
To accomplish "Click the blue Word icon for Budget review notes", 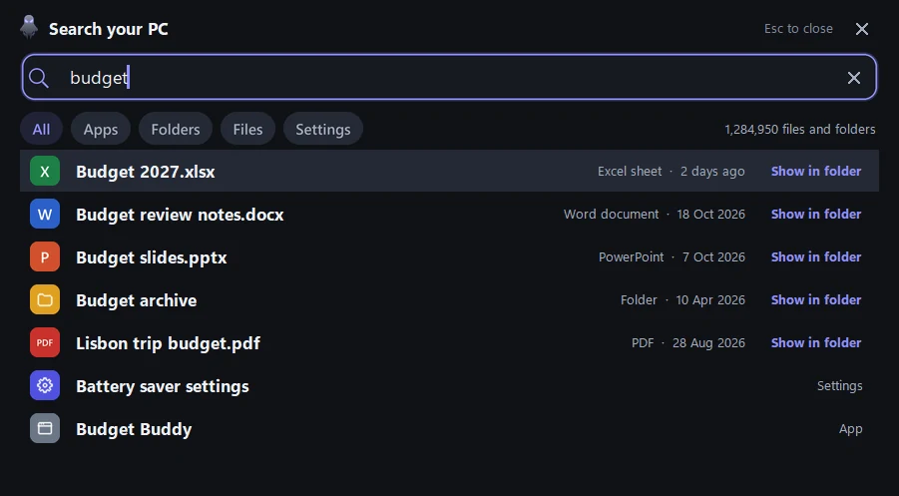I will click(x=45, y=214).
